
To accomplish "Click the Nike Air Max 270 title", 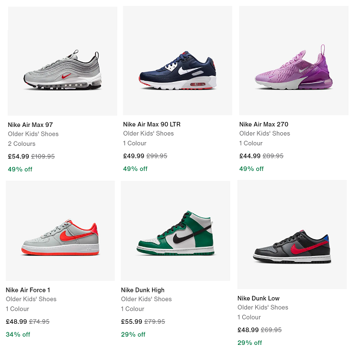I will click(x=264, y=124).
